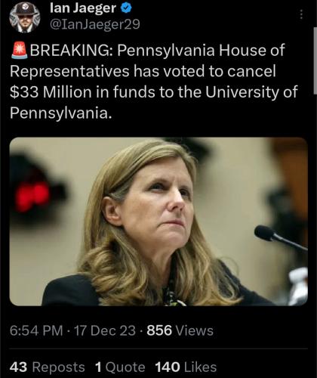
Task: Click the 6:54 PM timestamp
Action: coord(36,330)
